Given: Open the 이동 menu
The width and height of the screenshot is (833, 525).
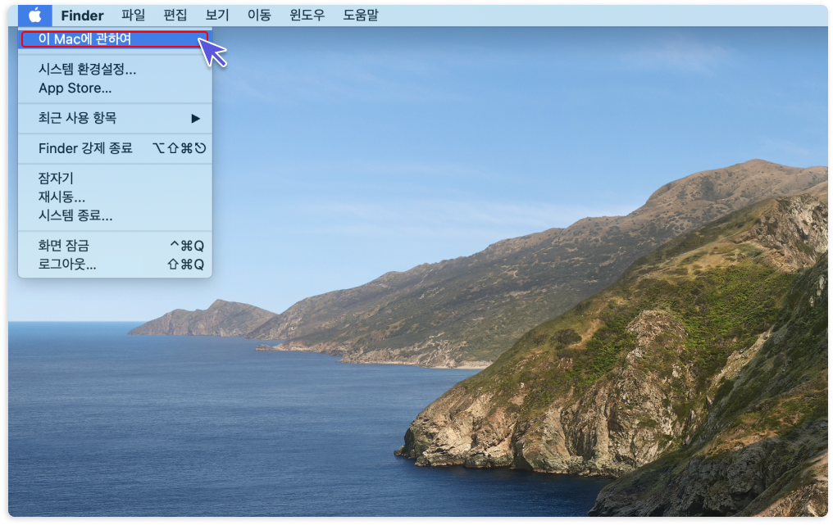Looking at the screenshot, I should coord(259,16).
